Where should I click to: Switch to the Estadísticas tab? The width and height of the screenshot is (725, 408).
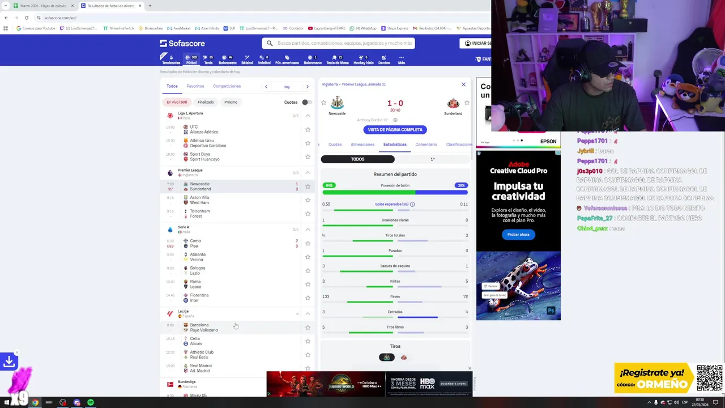395,144
